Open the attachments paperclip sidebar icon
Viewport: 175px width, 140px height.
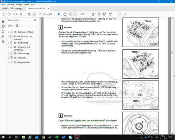(x=3, y=36)
